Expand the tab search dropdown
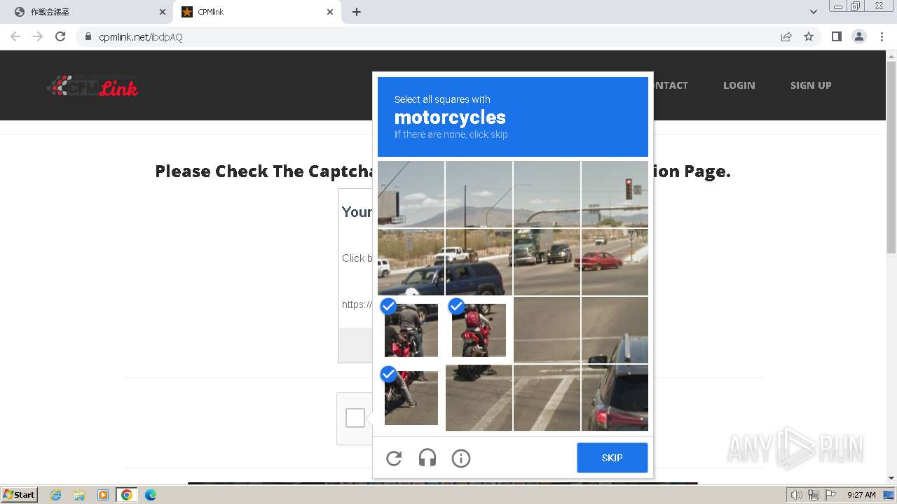 tap(813, 12)
